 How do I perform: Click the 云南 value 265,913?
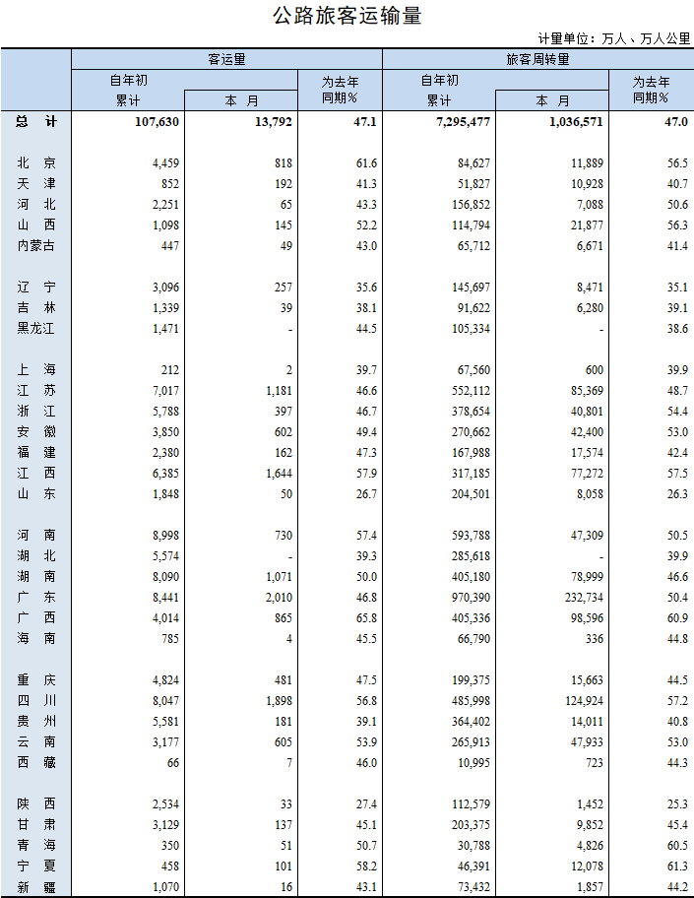(x=471, y=741)
